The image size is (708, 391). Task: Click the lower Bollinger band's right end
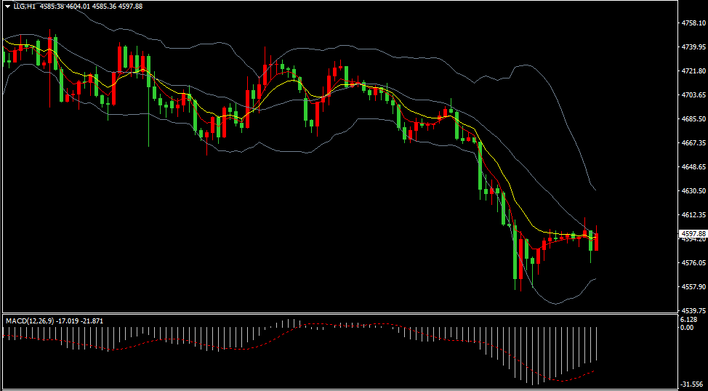[x=595, y=278]
